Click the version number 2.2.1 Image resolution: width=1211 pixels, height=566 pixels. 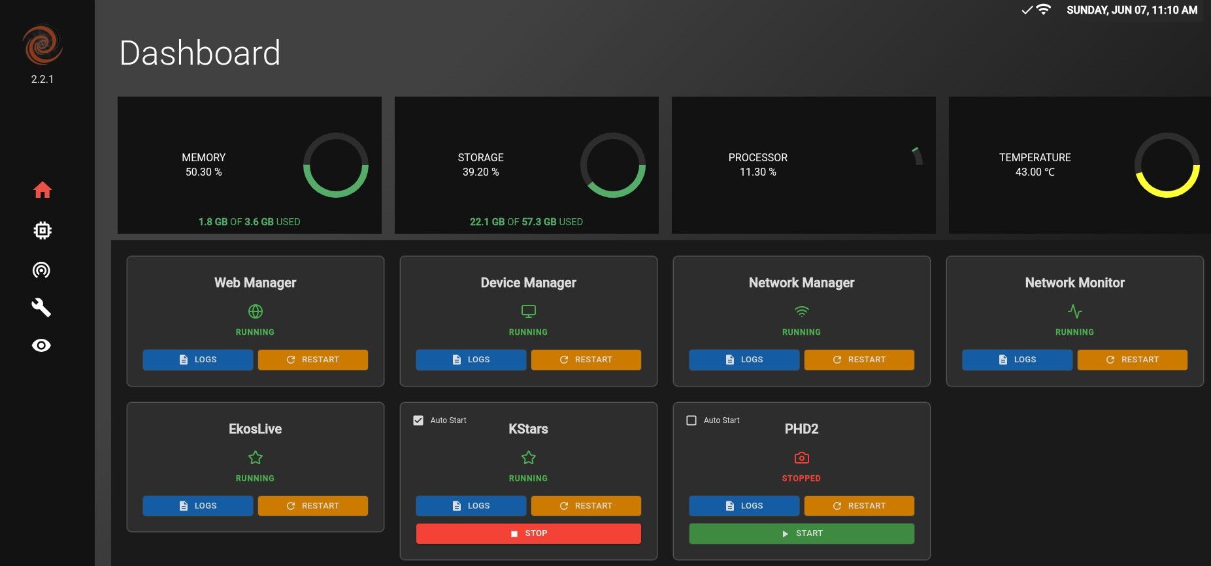pos(42,79)
